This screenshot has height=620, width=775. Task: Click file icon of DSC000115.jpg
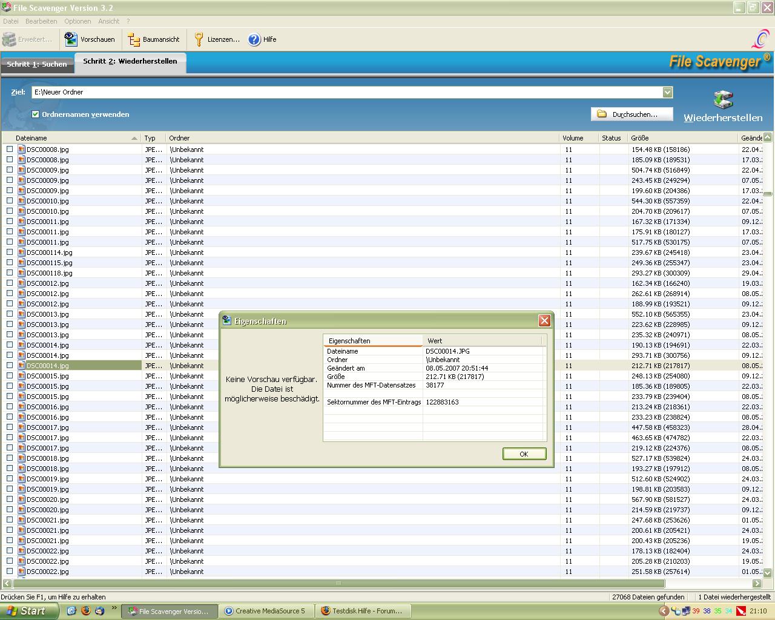[22, 263]
